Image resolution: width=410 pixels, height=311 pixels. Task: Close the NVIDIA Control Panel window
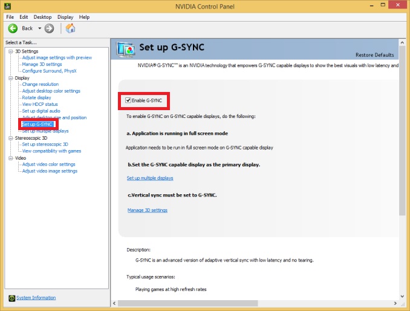click(398, 5)
